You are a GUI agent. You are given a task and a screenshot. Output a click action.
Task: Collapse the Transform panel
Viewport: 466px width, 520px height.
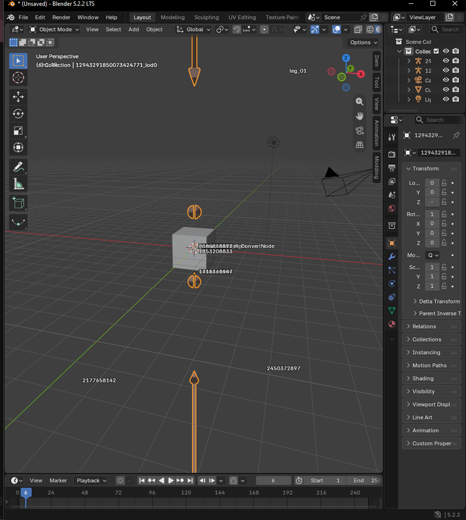coord(431,168)
